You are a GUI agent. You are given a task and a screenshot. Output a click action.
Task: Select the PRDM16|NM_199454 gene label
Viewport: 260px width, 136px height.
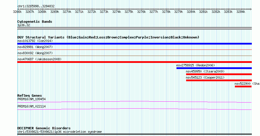pos(32,99)
